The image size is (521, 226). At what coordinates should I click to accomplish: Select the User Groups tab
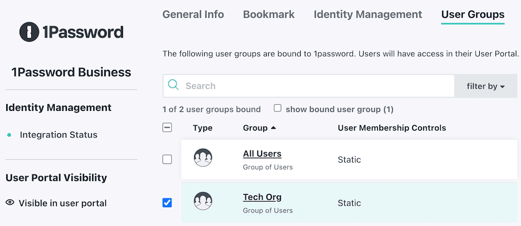pos(473,14)
